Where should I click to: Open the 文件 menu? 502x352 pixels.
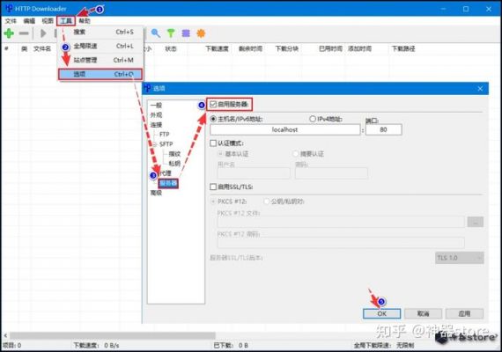(11, 21)
